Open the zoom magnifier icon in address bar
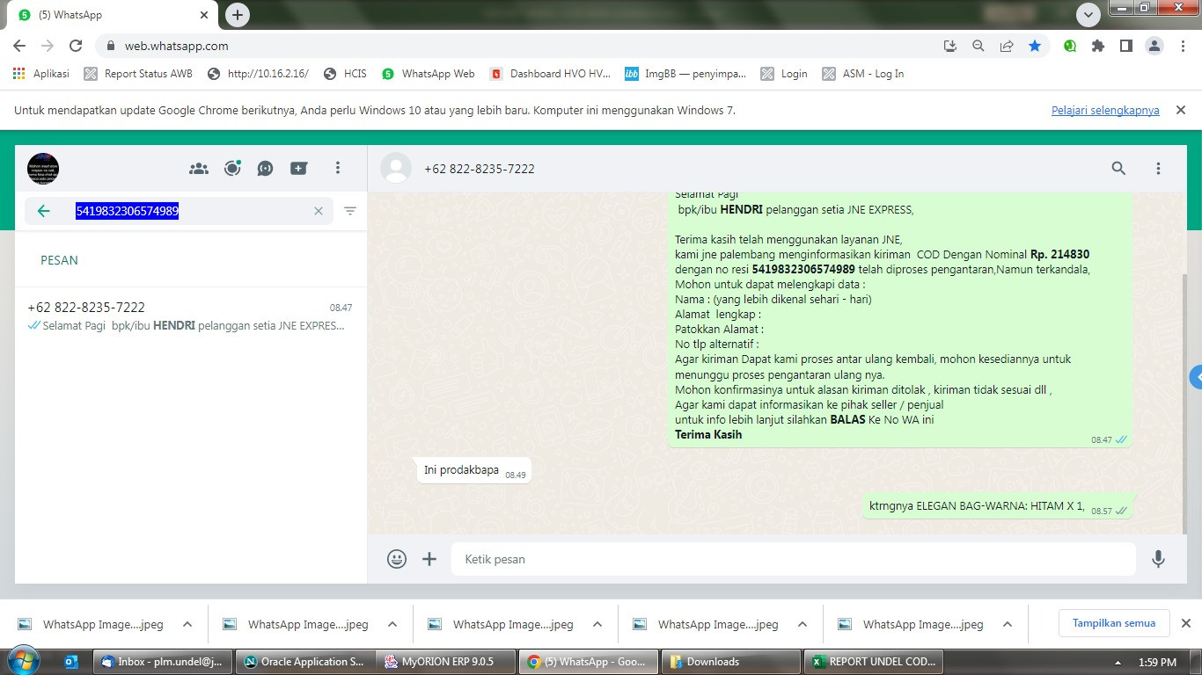Image resolution: width=1202 pixels, height=675 pixels. [x=978, y=46]
